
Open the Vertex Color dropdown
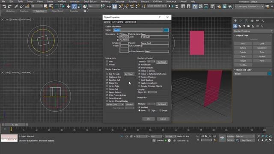[x=115, y=104]
